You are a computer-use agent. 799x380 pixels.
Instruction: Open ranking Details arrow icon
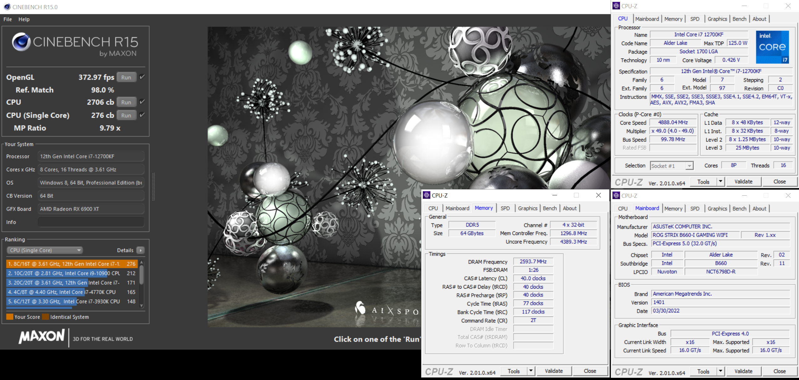pos(141,250)
